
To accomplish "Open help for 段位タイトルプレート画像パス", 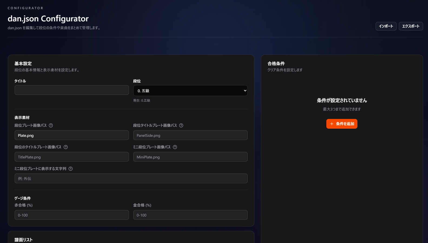I will tap(181, 125).
